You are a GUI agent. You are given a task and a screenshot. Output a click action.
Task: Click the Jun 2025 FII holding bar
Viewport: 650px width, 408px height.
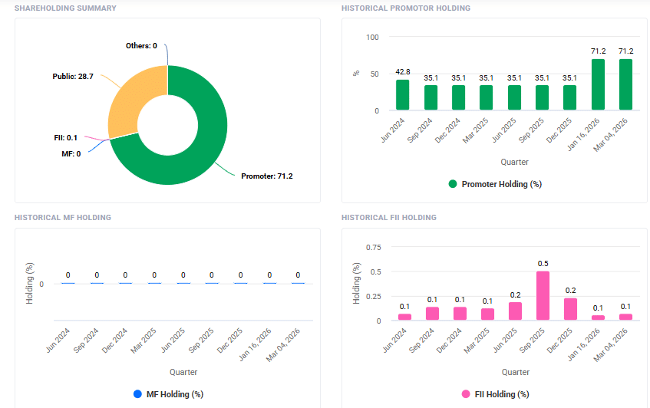[x=515, y=311]
